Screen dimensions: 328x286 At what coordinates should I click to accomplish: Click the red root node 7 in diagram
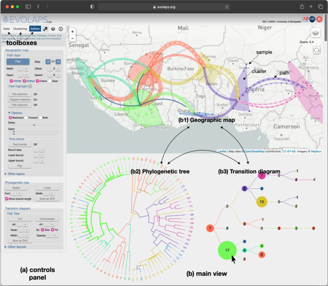click(x=210, y=228)
